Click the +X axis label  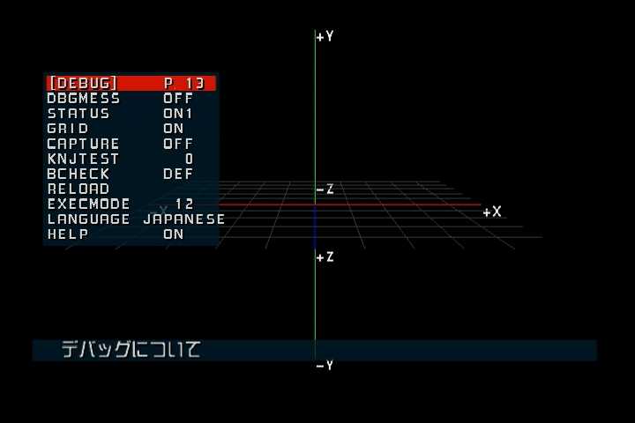492,211
